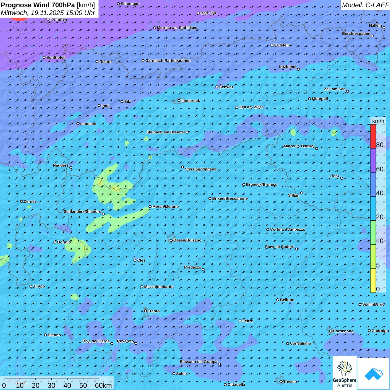390x390 pixels.
Task: Click the 'Riva del Garda' label
Action: tap(96, 341)
